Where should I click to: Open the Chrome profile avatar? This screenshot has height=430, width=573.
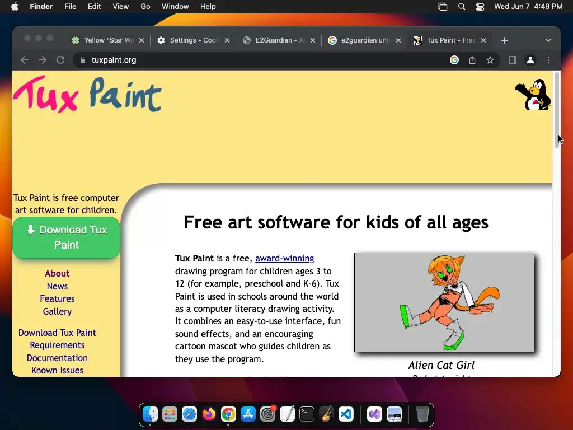(530, 60)
